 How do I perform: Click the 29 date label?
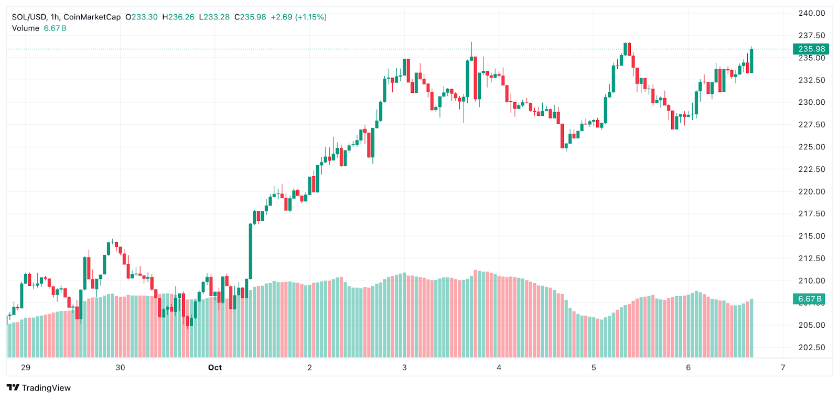coord(26,368)
